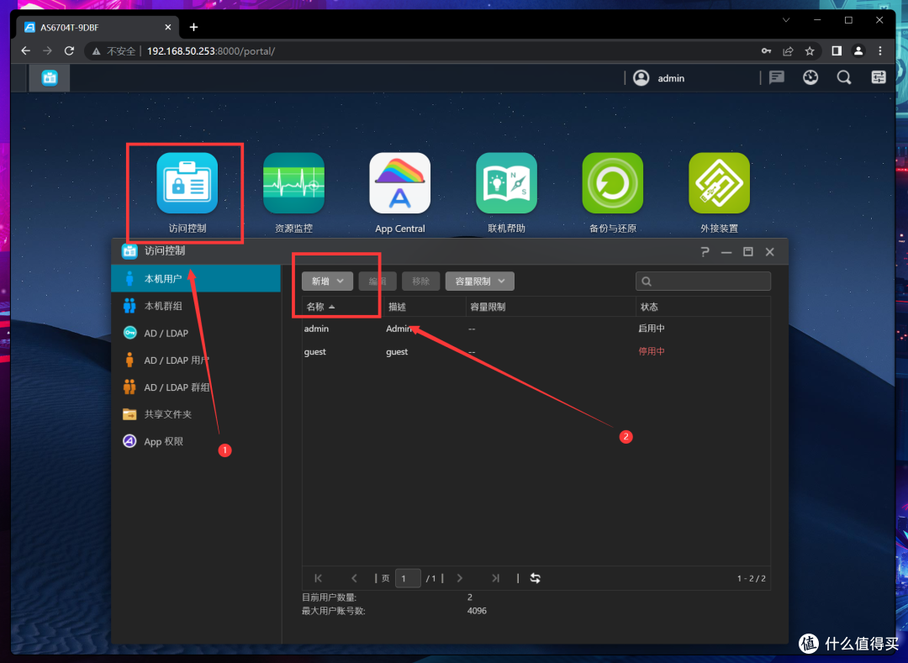Viewport: 908px width, 663px height.
Task: Select AD / LDAP in the sidebar
Action: tap(166, 333)
